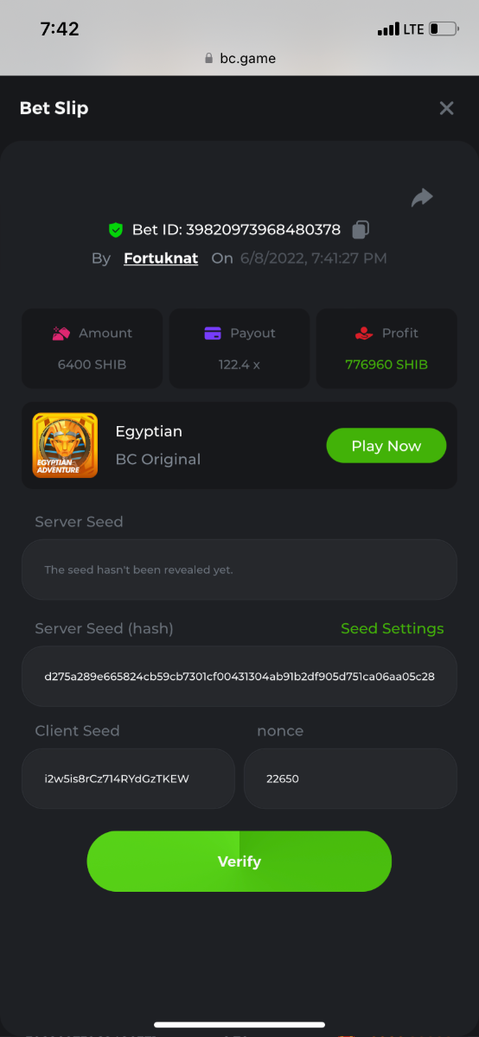This screenshot has height=1037, width=479.
Task: Click the green Verify button
Action: (239, 862)
